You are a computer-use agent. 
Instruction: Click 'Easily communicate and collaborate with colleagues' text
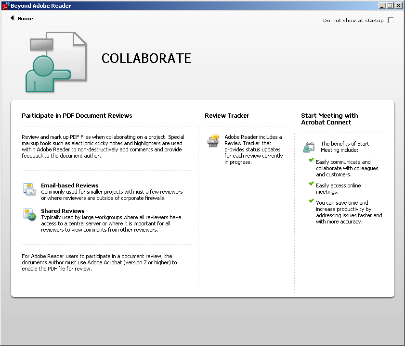tap(347, 168)
